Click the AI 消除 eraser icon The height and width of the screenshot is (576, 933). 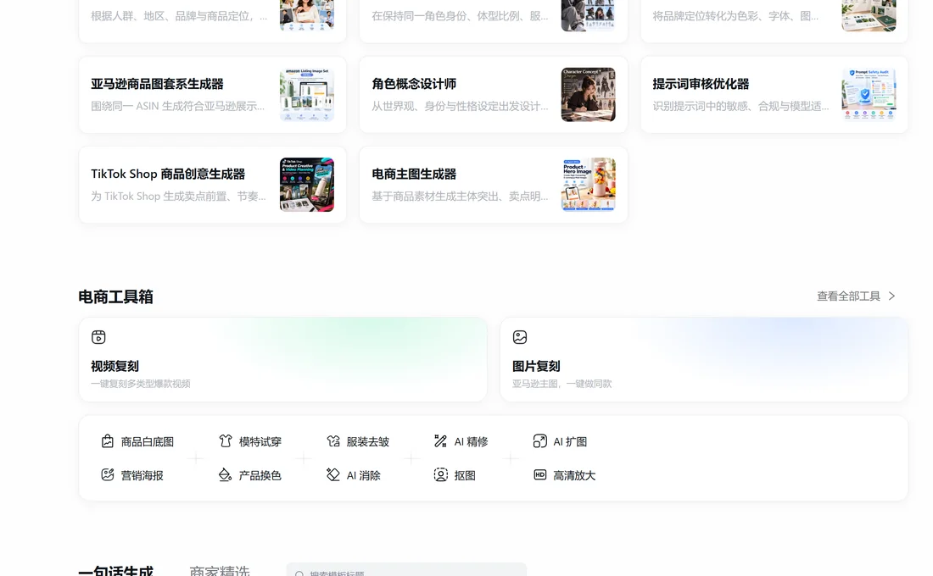(333, 475)
